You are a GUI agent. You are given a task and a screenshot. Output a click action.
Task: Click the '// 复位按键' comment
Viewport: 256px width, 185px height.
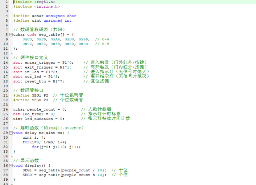click(96, 81)
